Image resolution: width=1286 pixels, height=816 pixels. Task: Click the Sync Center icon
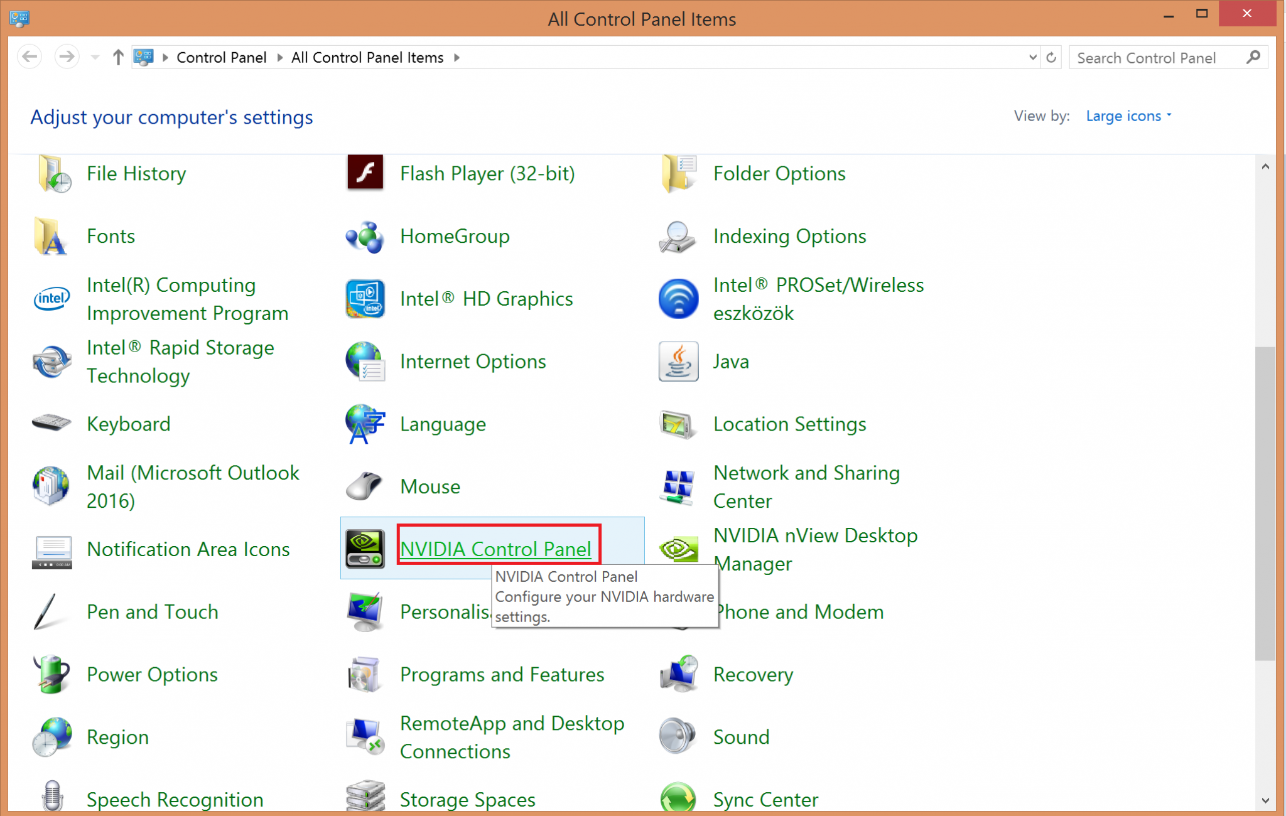(x=678, y=798)
